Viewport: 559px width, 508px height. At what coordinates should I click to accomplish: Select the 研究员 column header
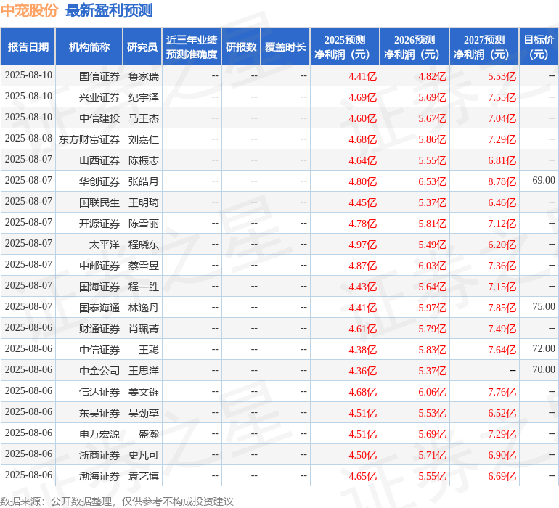(x=142, y=46)
